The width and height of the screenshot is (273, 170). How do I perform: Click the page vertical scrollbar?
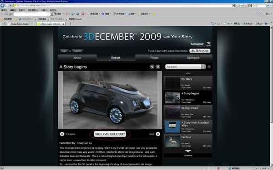[x=271, y=96]
